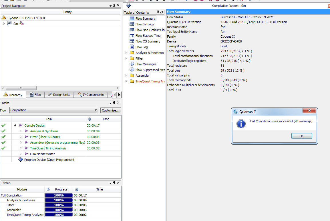330x221 pixels.
Task: Select Flow Settings report table icon
Action: click(132, 24)
